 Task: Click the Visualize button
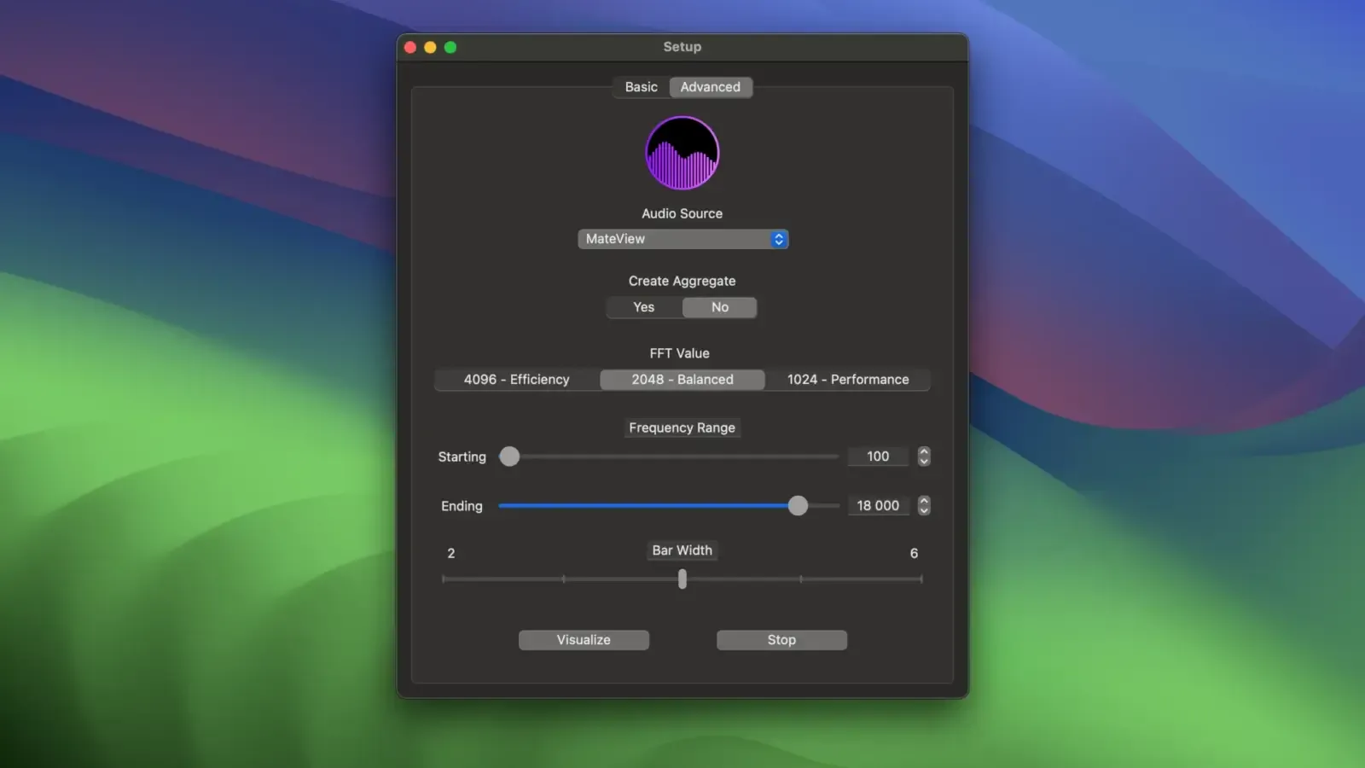584,640
